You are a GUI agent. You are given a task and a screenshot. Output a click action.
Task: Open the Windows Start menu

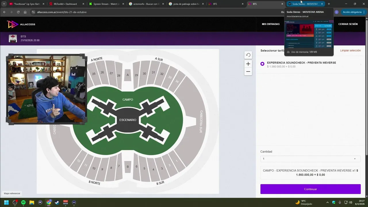pyautogui.click(x=6, y=202)
